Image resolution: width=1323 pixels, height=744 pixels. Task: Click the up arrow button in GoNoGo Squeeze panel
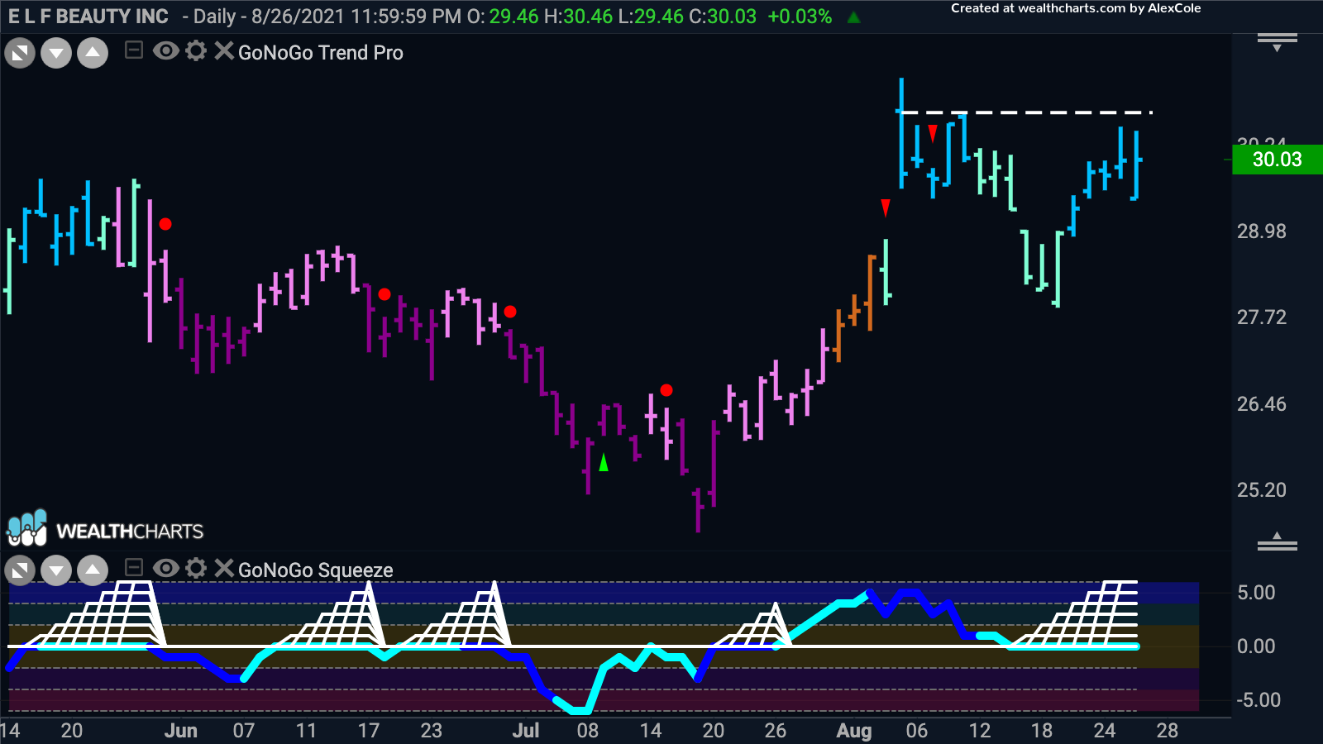pos(93,570)
